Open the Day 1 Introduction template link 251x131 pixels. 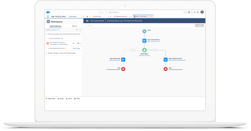pyautogui.click(x=153, y=42)
